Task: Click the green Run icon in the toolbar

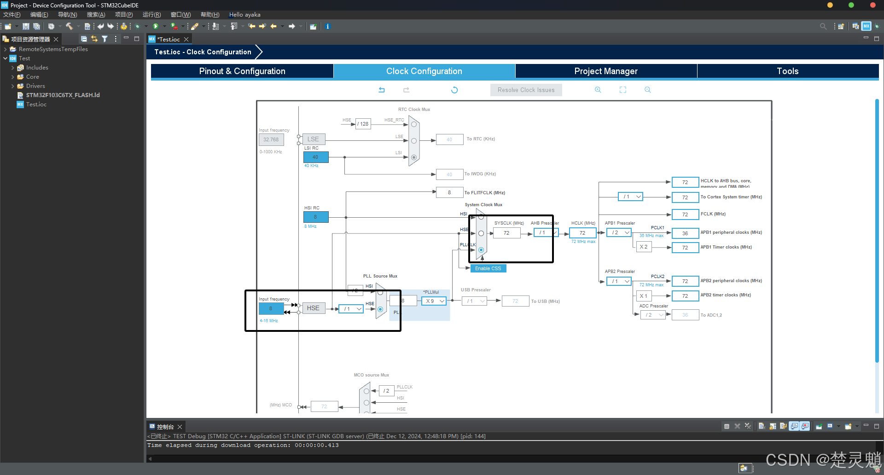Action: point(156,26)
